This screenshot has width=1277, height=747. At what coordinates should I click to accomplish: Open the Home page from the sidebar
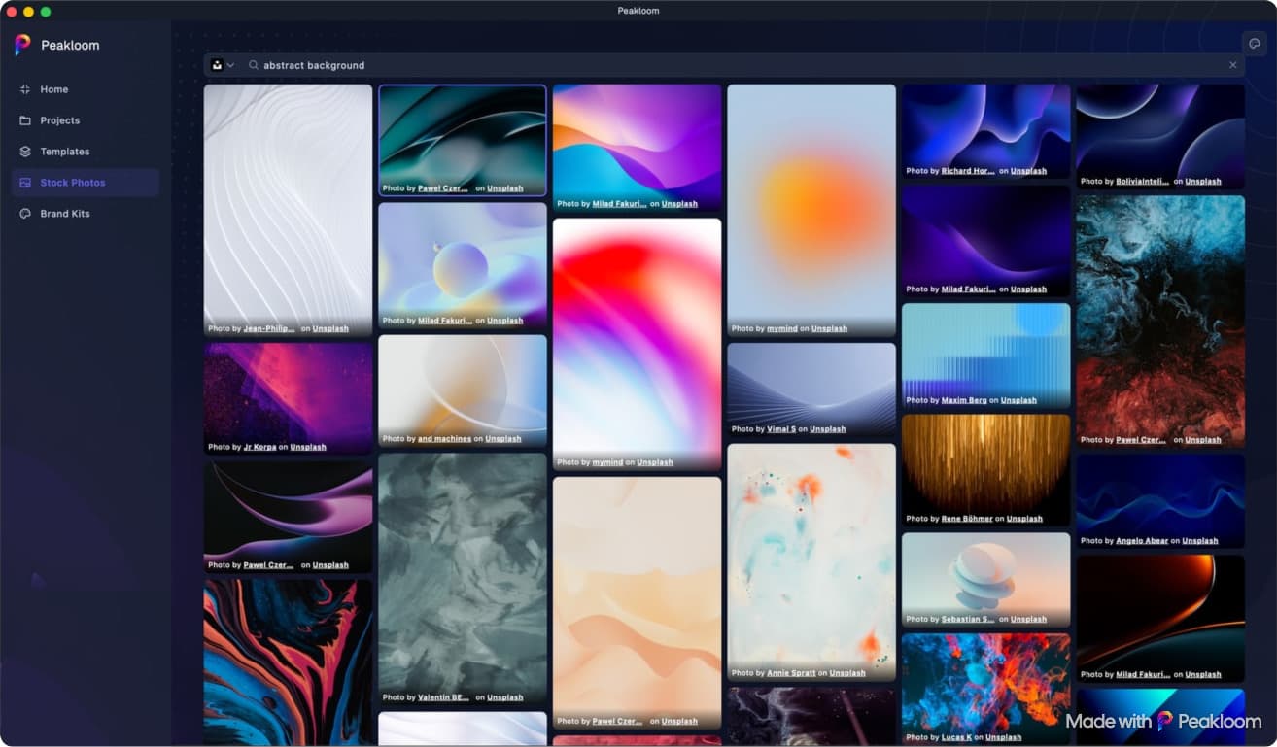(x=86, y=89)
